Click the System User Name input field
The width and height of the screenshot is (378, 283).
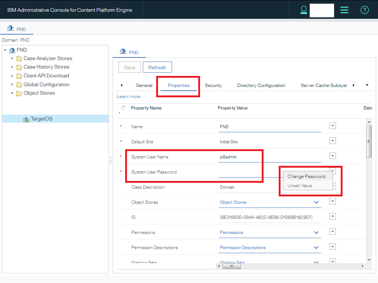point(269,157)
